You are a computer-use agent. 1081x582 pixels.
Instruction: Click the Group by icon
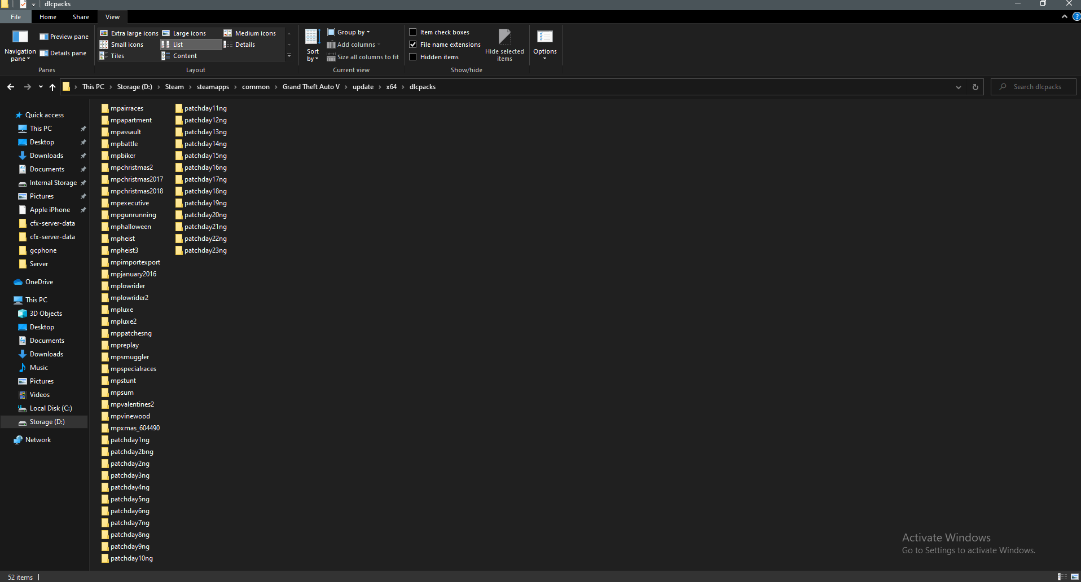(x=330, y=32)
